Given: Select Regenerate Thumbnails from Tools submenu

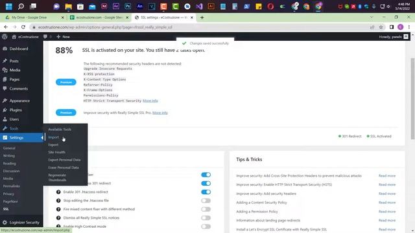Looking at the screenshot, I should [x=57, y=177].
